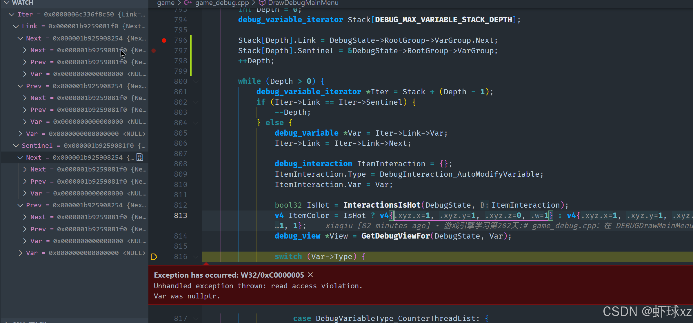Screen dimensions: 693x323
Task: Click the green change bar beside line 798
Action: coord(191,61)
